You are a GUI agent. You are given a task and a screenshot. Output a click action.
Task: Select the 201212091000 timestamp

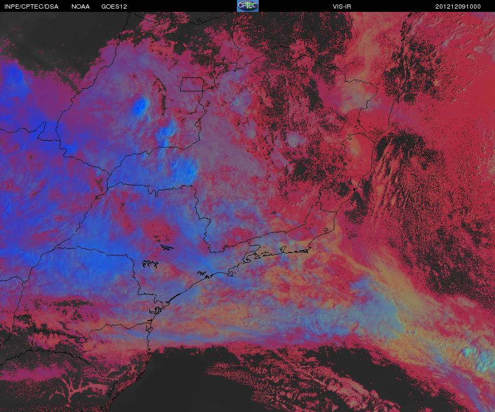[x=458, y=6]
